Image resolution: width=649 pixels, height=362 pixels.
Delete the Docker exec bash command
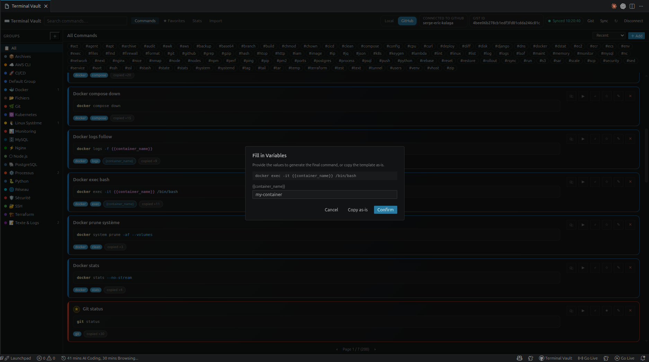click(630, 182)
